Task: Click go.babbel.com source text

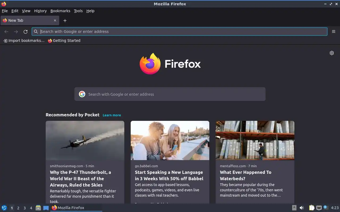Action: pos(146,166)
